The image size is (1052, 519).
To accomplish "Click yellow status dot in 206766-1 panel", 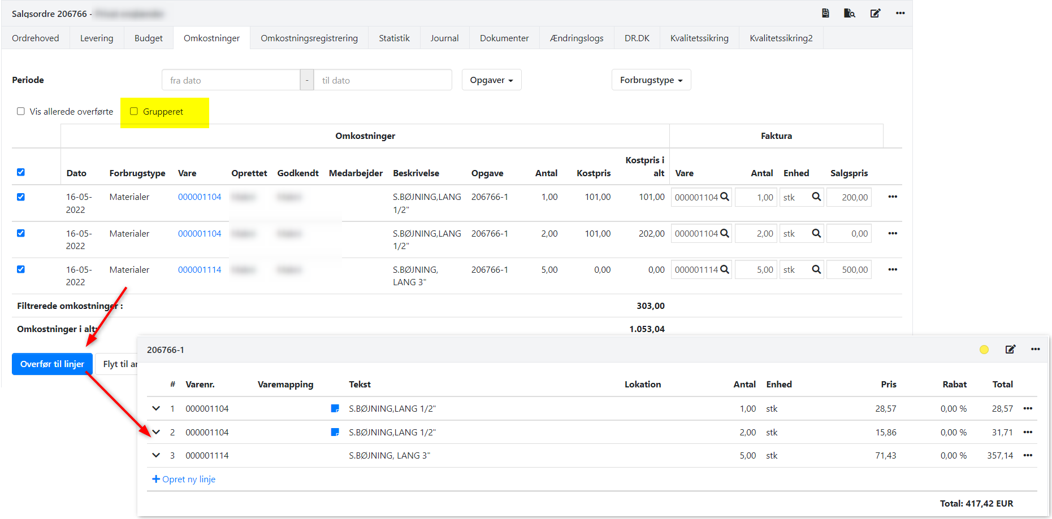I will pos(984,350).
